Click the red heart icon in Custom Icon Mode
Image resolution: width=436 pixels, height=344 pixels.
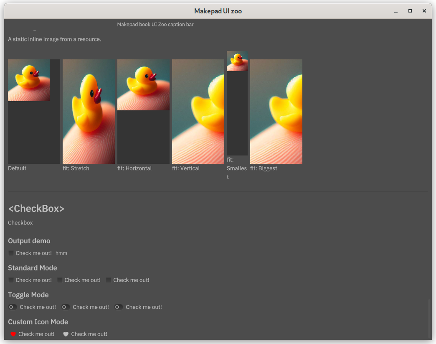click(13, 334)
